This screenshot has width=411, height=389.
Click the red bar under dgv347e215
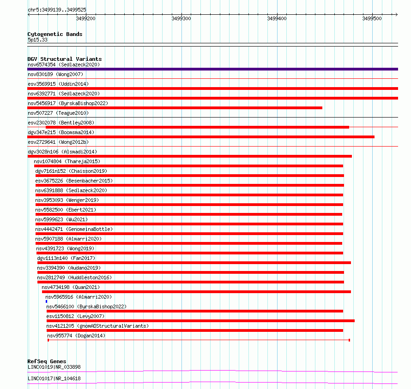(x=201, y=137)
